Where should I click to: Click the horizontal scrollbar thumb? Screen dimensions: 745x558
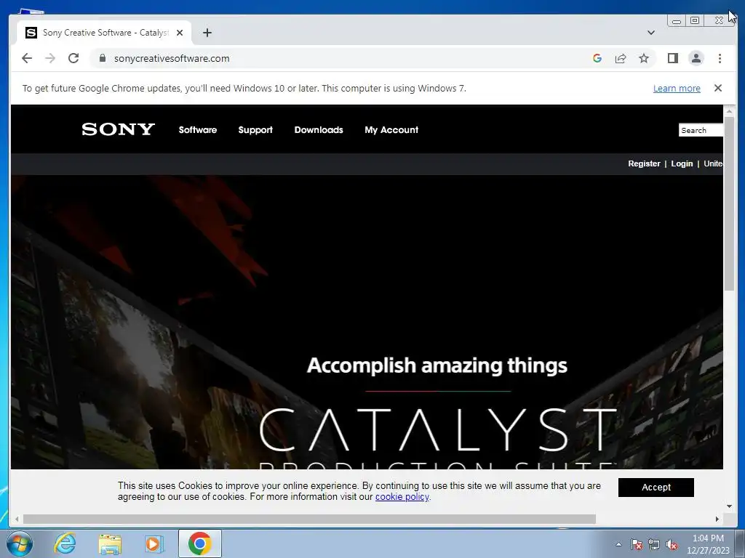click(309, 519)
